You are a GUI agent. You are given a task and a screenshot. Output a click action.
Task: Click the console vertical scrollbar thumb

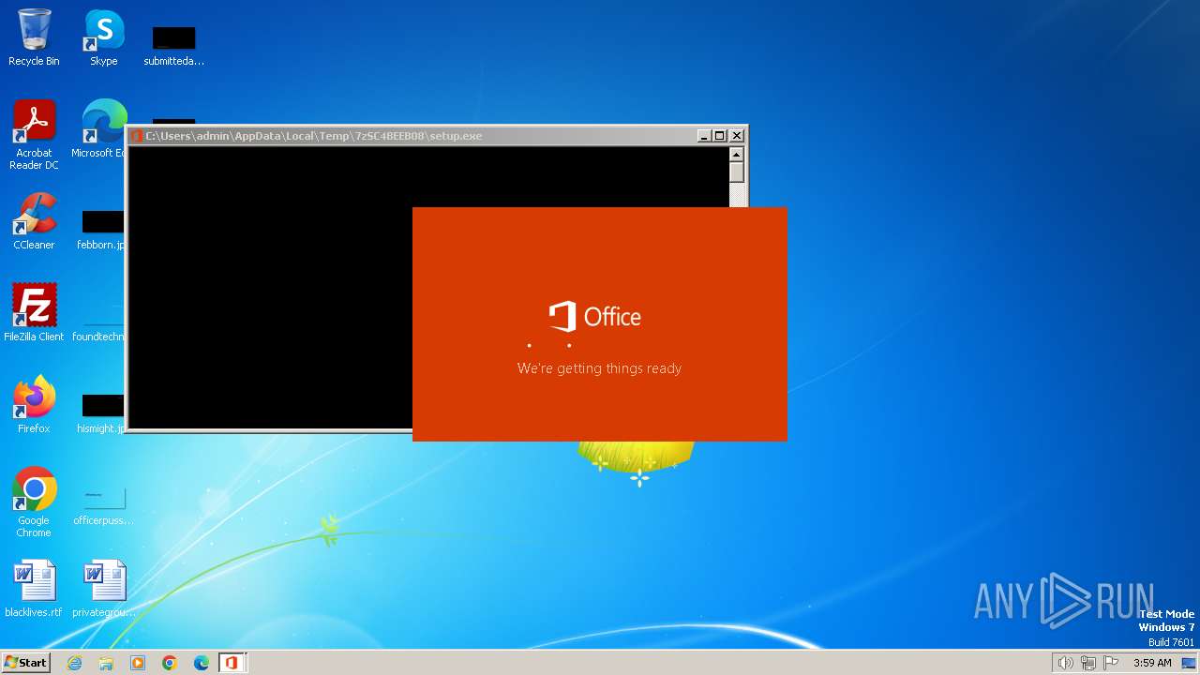point(737,173)
